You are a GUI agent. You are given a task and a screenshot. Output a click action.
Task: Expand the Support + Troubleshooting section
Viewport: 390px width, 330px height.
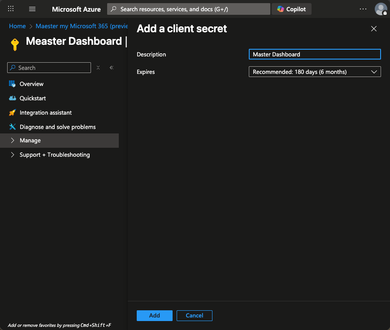54,154
